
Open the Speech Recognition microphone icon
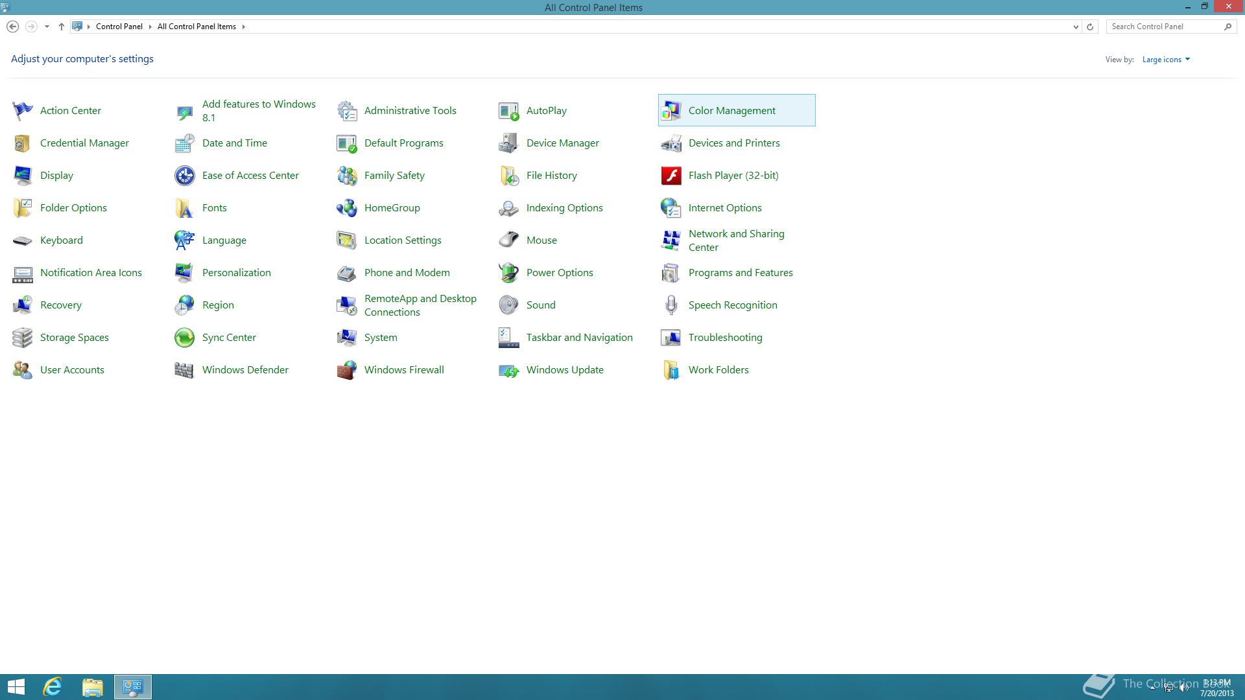click(x=671, y=305)
